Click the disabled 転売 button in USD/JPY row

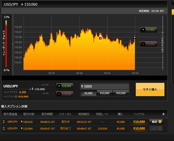(156, 128)
